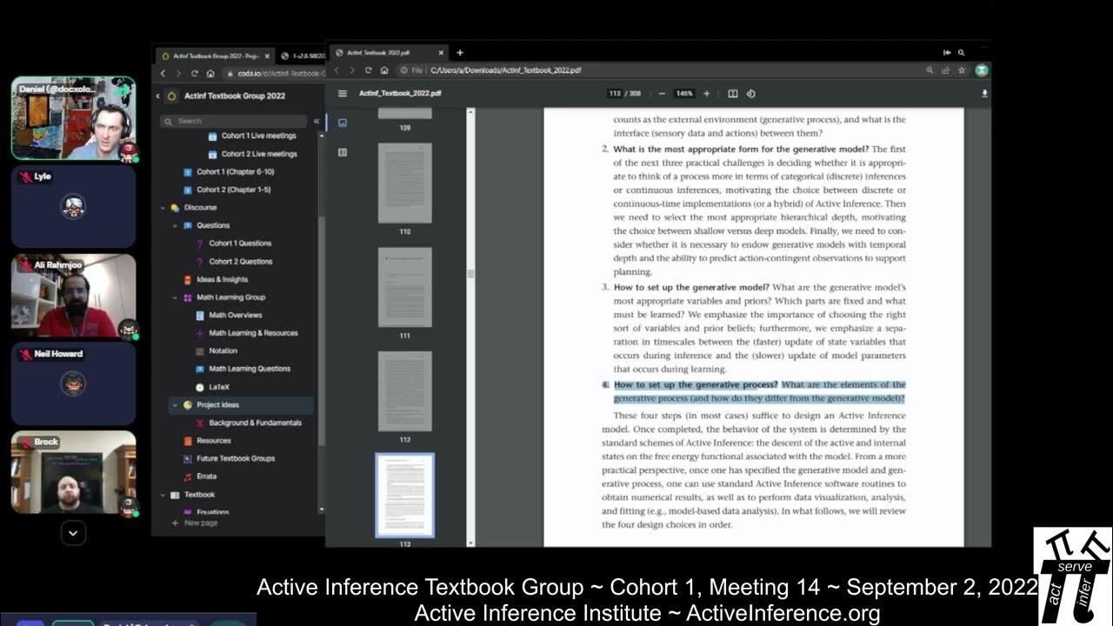
Task: Click the fit-to-page icon in PDF toolbar
Action: pyautogui.click(x=733, y=93)
